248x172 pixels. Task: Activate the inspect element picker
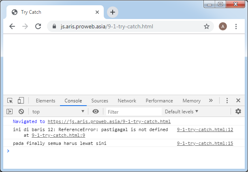pyautogui.click(x=10, y=101)
